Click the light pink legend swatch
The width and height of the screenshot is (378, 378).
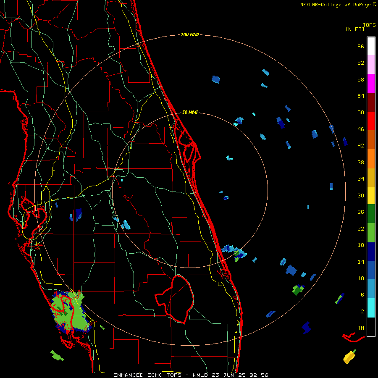click(371, 64)
